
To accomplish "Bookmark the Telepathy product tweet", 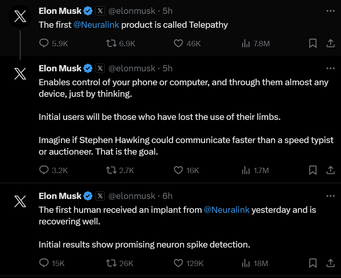I will click(x=313, y=44).
